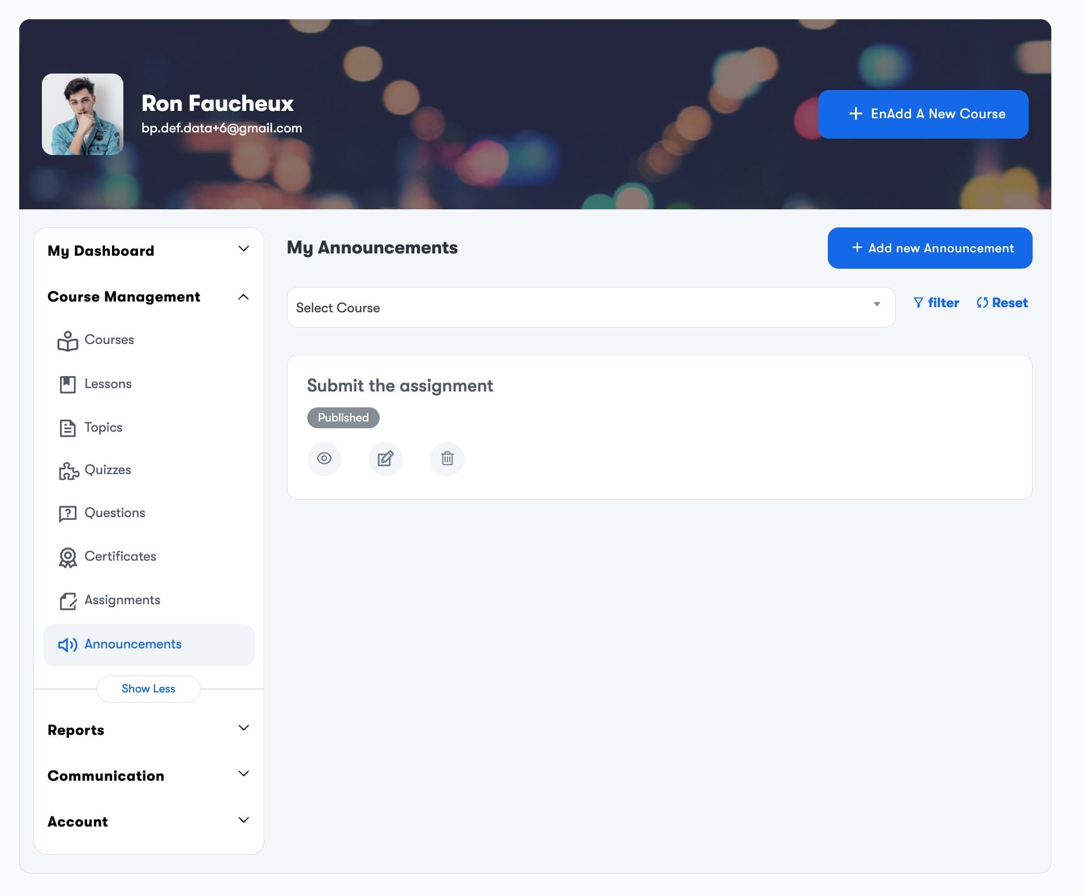Click the Lessons bookmark icon
This screenshot has width=1083, height=895.
(x=67, y=384)
